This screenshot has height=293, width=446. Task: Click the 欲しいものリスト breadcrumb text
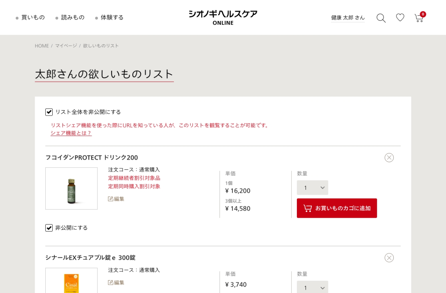pos(101,46)
